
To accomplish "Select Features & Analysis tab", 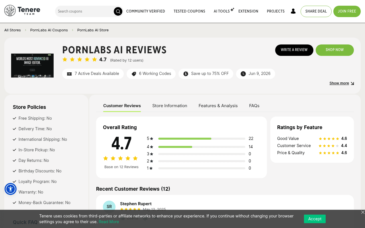I will click(218, 106).
